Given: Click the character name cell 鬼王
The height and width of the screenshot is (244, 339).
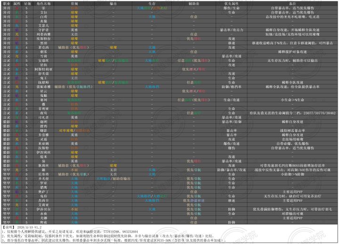Looking at the screenshot, I should 43,78.
